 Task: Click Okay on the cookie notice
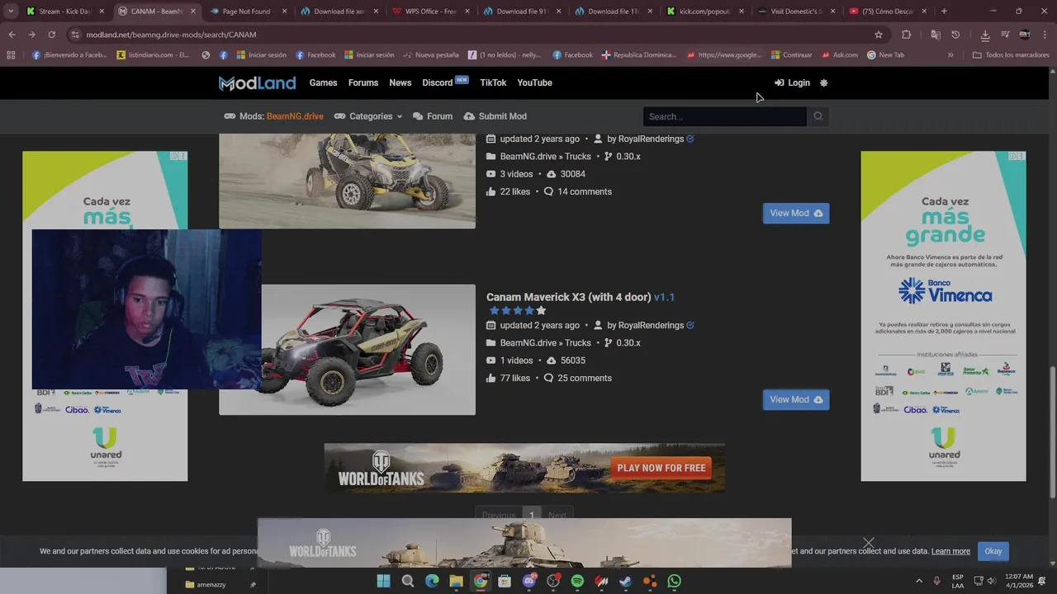(993, 551)
